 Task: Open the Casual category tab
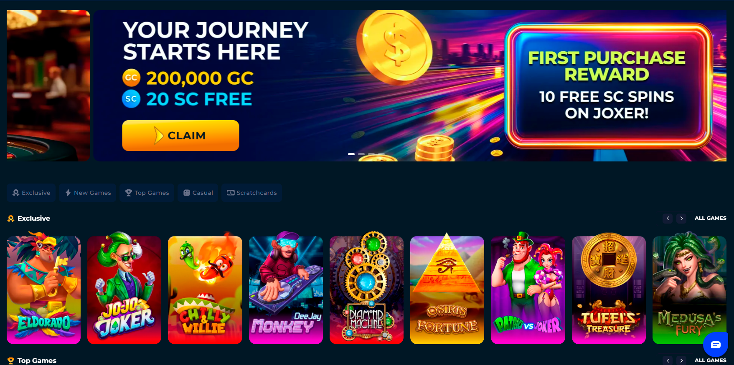point(198,193)
